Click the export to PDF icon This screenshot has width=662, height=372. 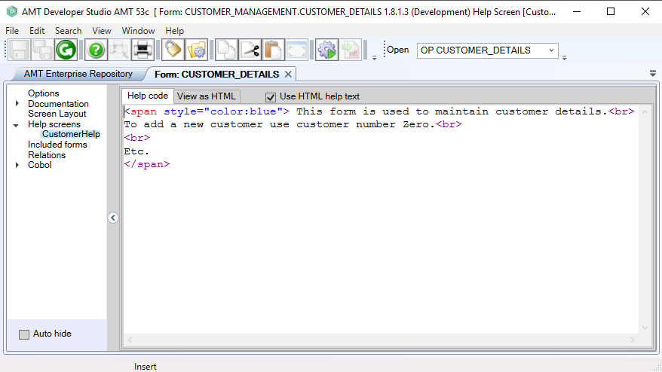pyautogui.click(x=351, y=50)
